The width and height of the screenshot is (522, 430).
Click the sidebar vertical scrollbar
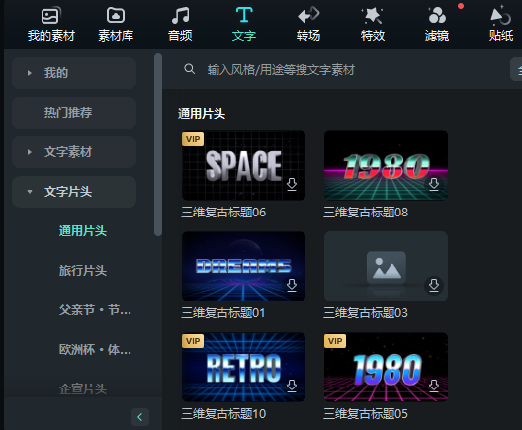(158, 144)
